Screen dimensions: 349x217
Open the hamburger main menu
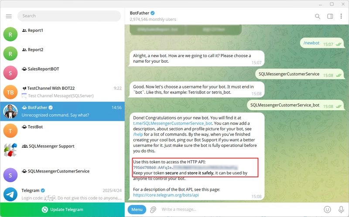point(9,16)
